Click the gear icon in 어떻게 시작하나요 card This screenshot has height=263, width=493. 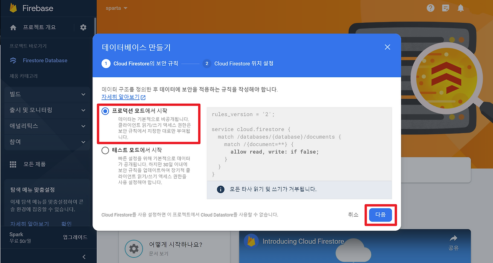134,248
